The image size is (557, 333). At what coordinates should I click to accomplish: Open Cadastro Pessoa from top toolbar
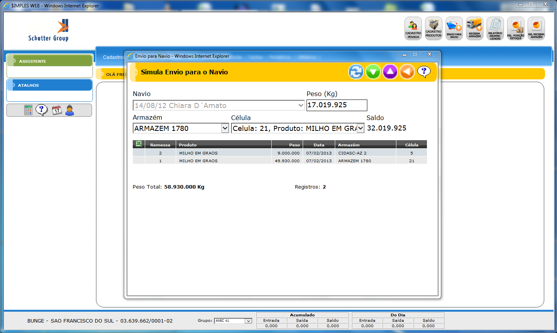coord(413,29)
